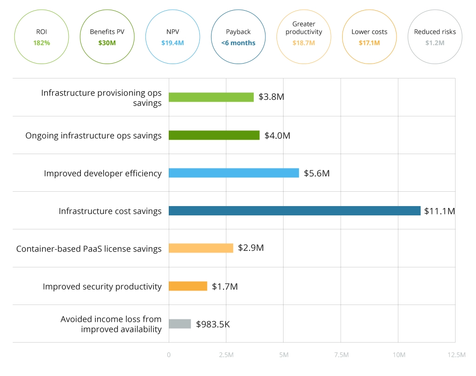476x376 pixels.
Task: Click the $983.5K value label
Action: click(x=213, y=324)
